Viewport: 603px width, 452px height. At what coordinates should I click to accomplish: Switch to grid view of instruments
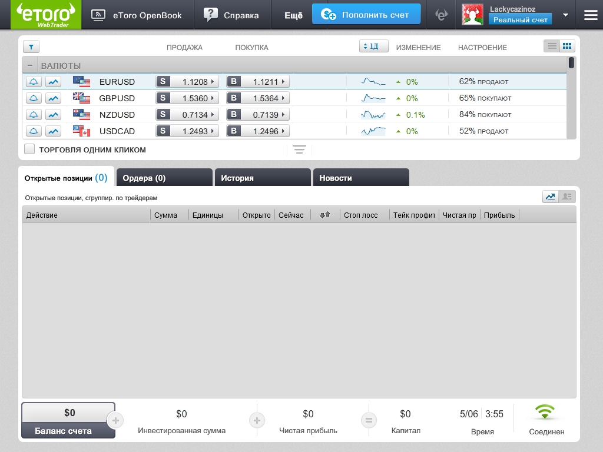567,46
